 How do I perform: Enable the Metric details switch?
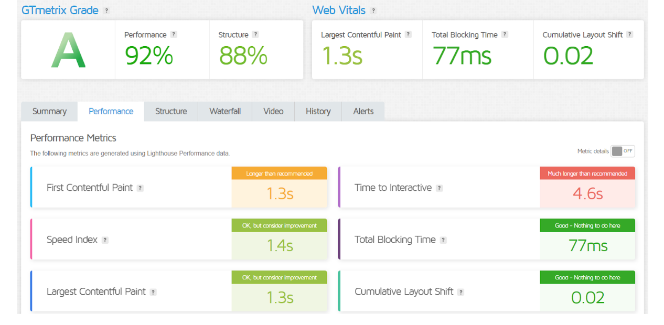623,151
